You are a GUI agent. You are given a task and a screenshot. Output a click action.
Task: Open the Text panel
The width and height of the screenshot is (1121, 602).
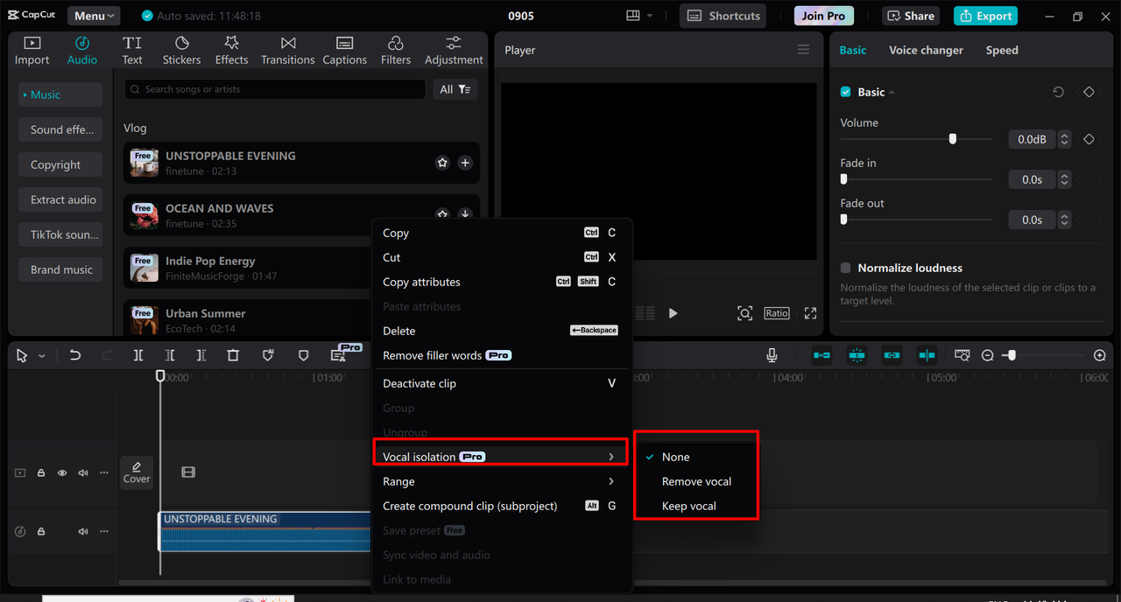point(132,51)
